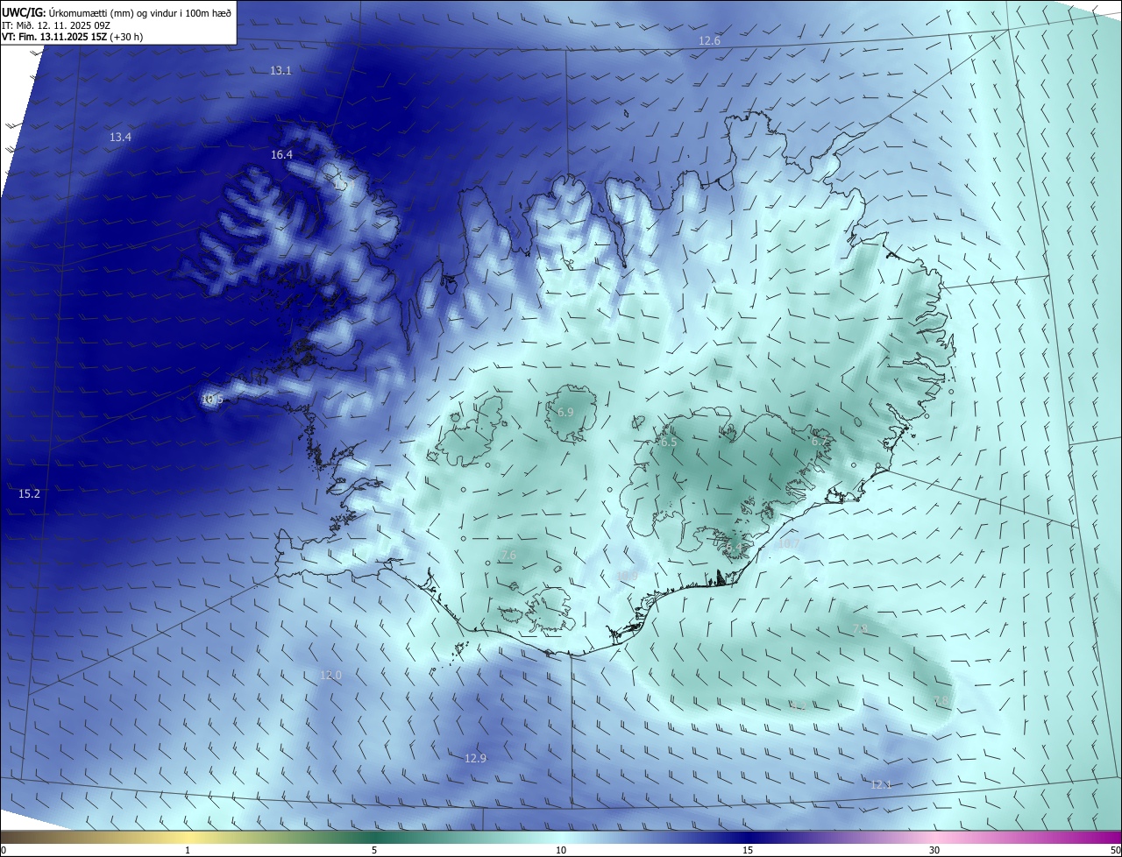1122x857 pixels.
Task: Click the 15.2 value label
Action: 29,493
